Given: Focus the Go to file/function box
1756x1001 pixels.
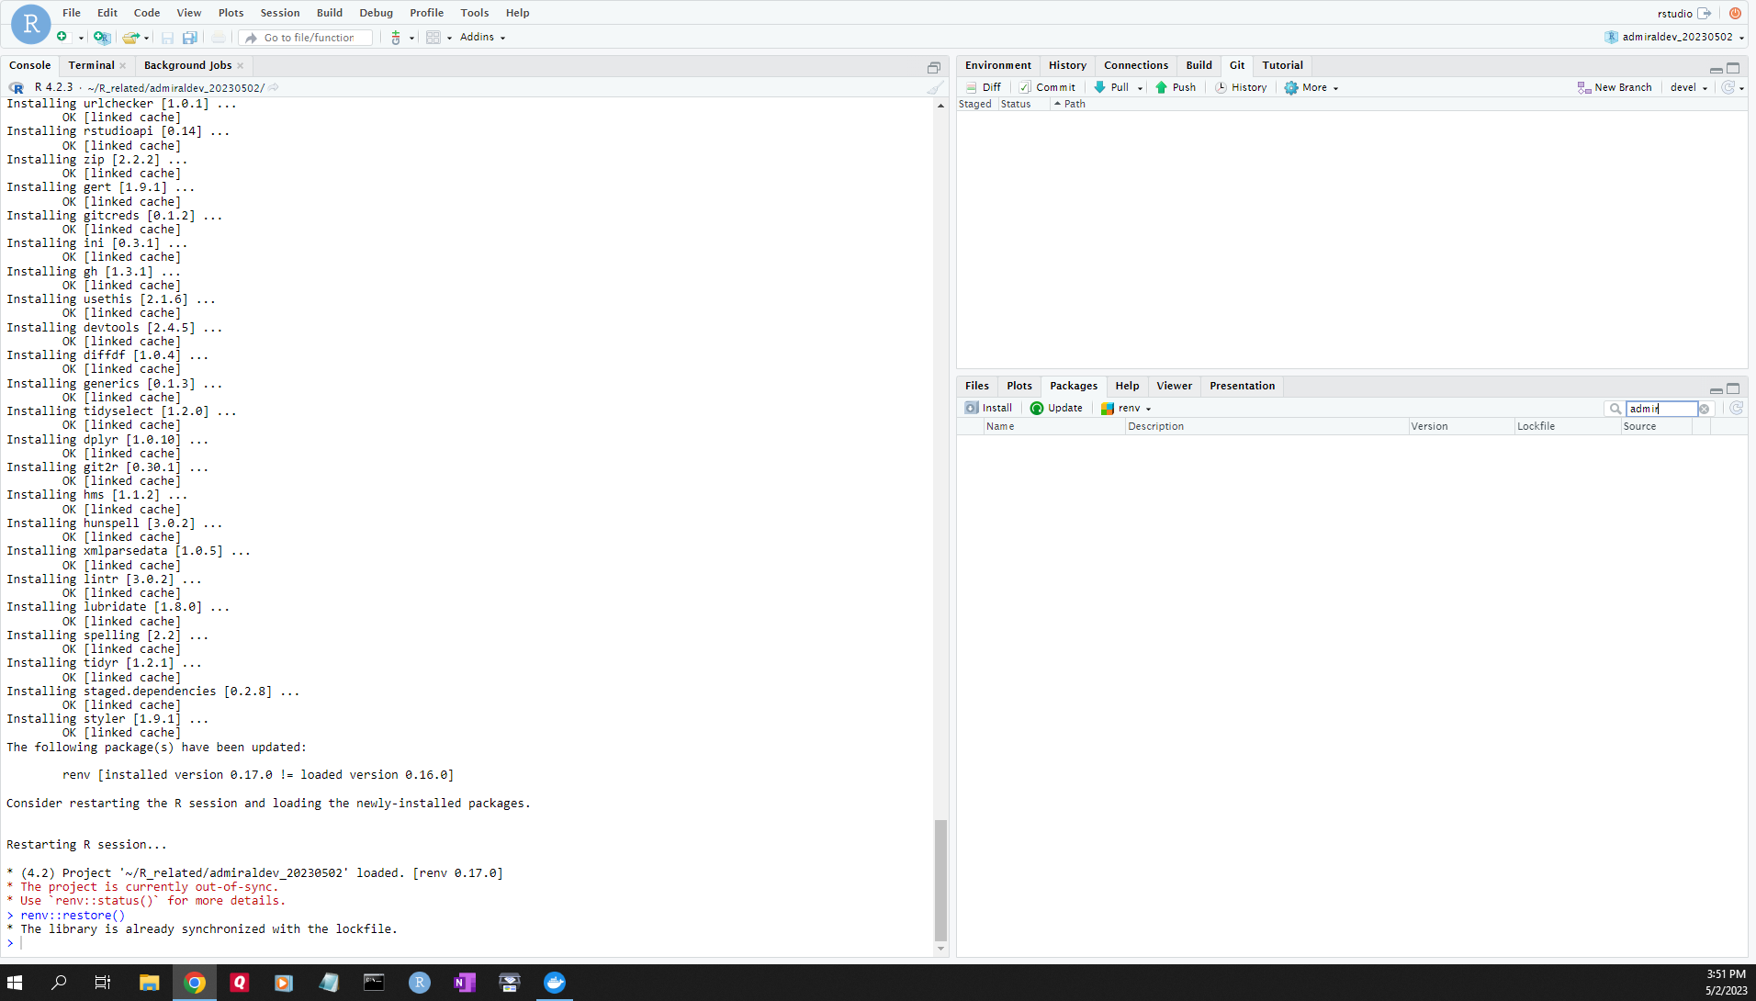Looking at the screenshot, I should click(308, 38).
